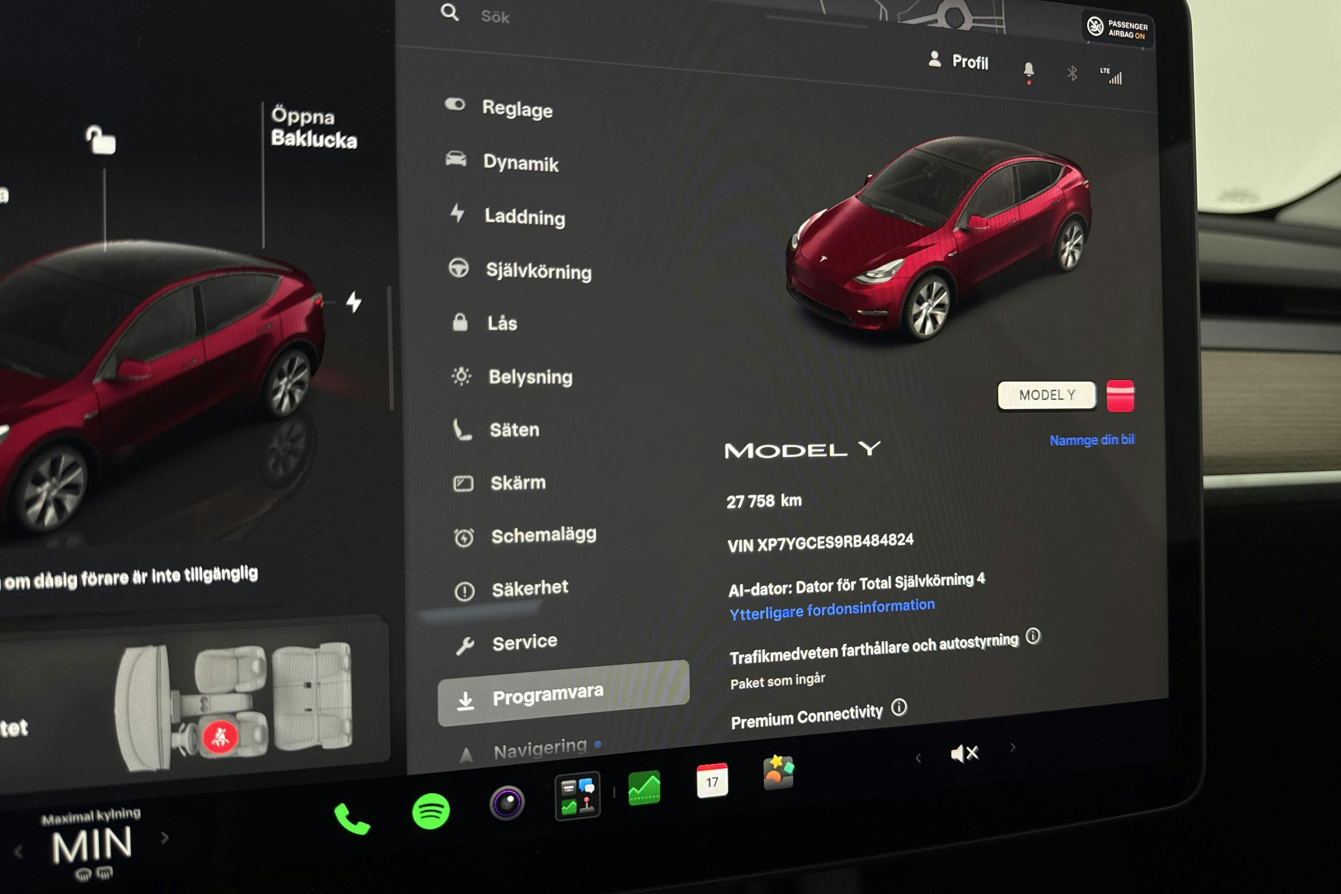Click the Namnge din bil link

tap(1092, 440)
